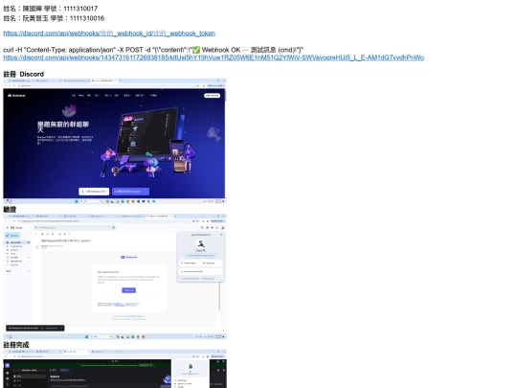Click the "註冊 Discord" heading
Viewport: 517px width, 388px height.
[x=23, y=74]
